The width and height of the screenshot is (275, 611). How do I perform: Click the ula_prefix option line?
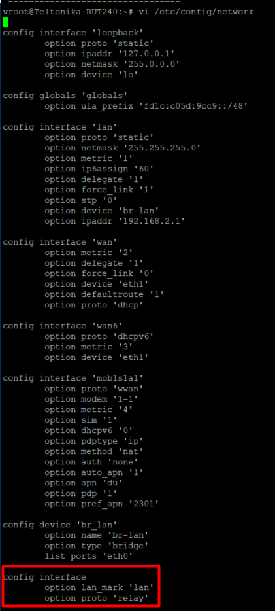click(x=146, y=105)
